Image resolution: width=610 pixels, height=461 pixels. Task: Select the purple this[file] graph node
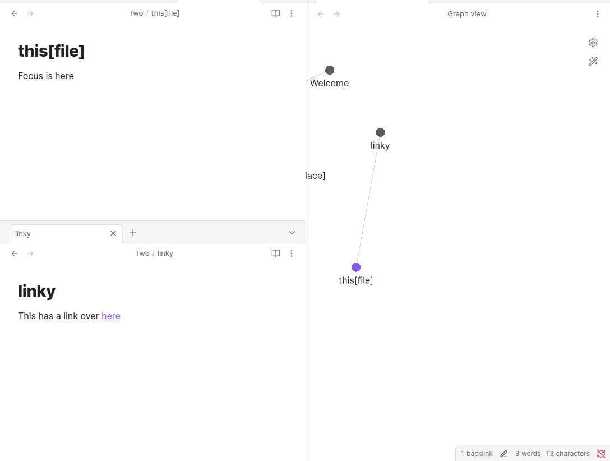pyautogui.click(x=356, y=268)
